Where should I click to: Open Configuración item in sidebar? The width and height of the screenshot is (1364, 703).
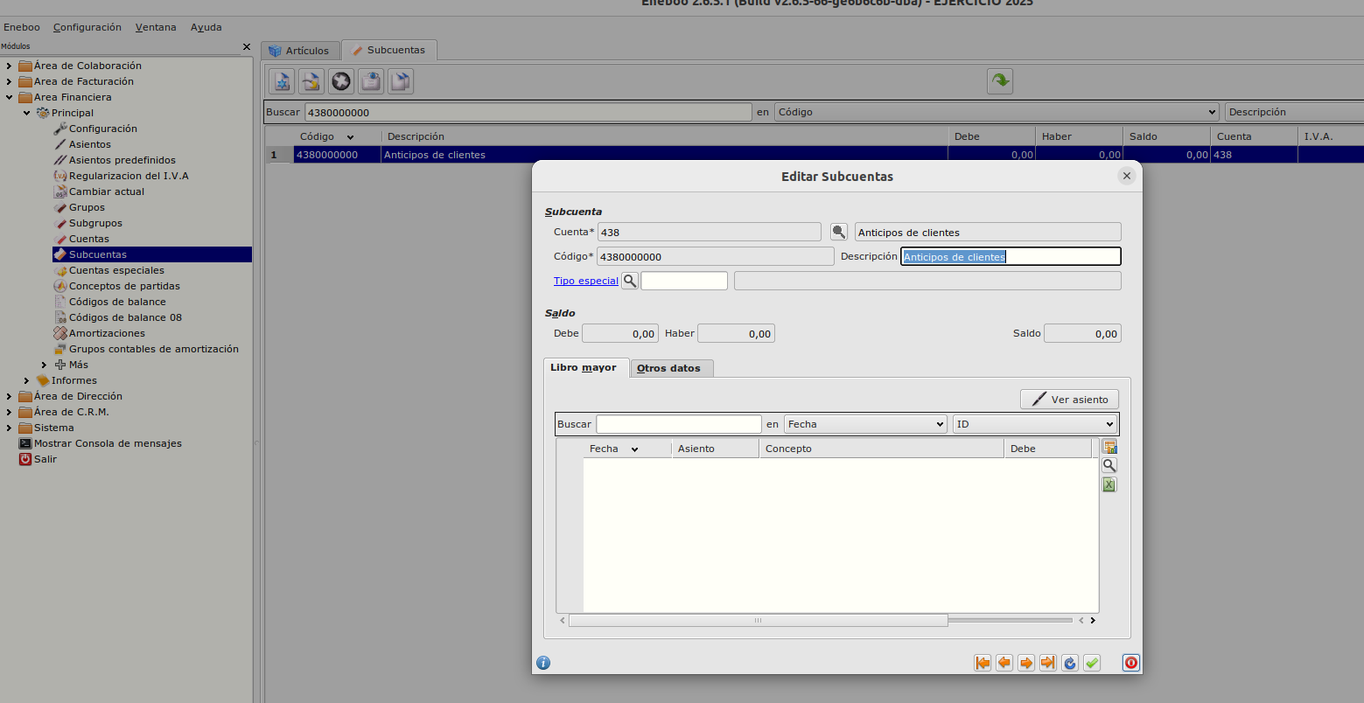point(102,129)
